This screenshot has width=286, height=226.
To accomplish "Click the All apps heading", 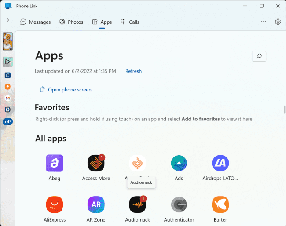I will click(x=51, y=139).
